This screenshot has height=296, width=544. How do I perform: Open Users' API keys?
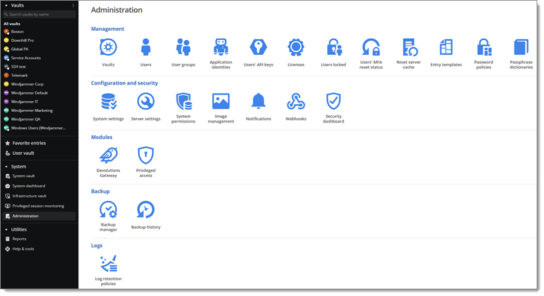pos(258,48)
